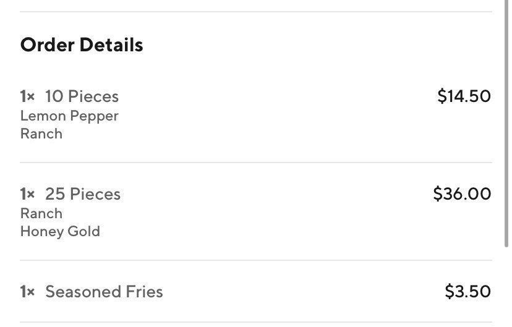Click the 1× quantity beside Seasoned Fries
This screenshot has height=327, width=512.
[27, 292]
